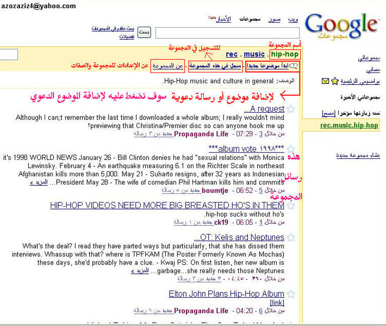
Task: Start a new topic (ابدأ موضوعا جديدا)
Action: (267, 66)
